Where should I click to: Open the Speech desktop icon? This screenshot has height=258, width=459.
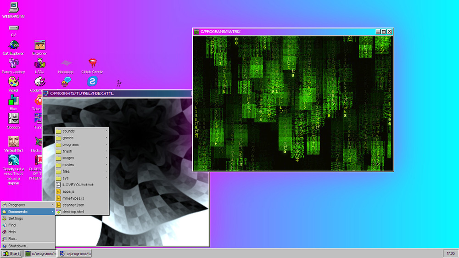(13, 121)
